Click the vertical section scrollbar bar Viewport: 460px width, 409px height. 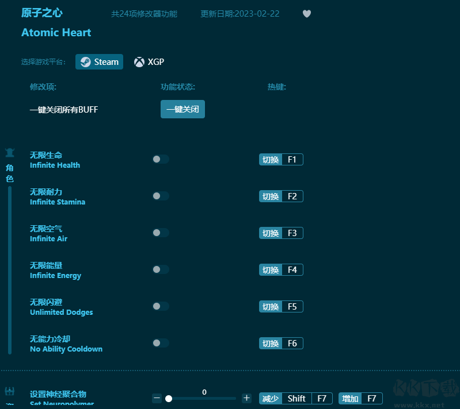pos(10,270)
